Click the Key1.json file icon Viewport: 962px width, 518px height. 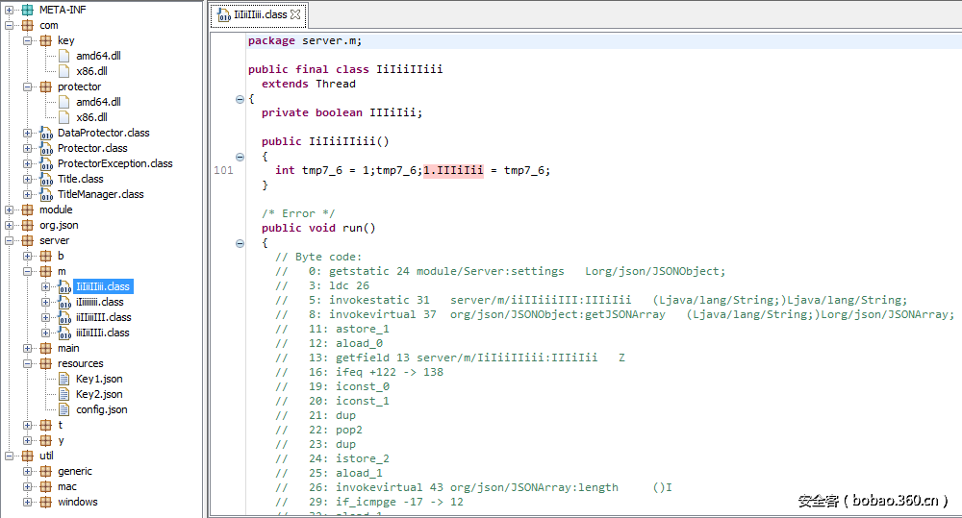point(64,379)
